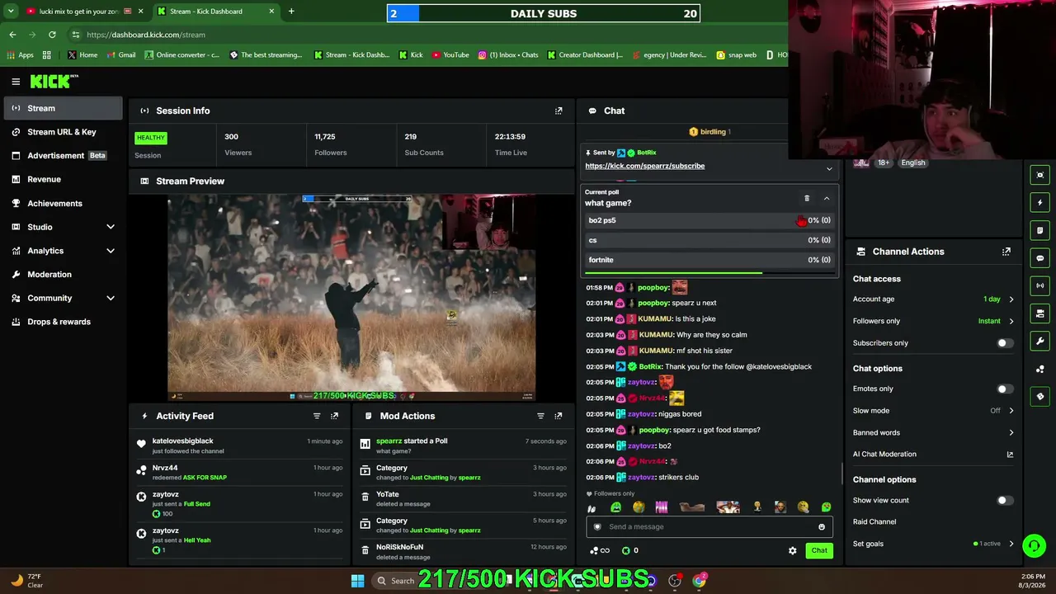Select the wrench icon in right rail

pos(1039,342)
